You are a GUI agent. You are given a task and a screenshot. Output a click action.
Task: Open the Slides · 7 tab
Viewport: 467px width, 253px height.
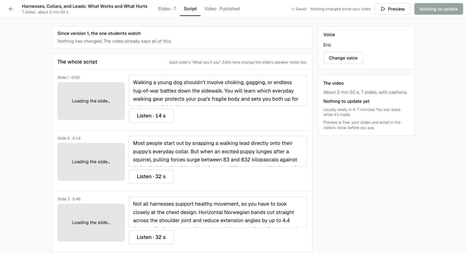pos(167,9)
